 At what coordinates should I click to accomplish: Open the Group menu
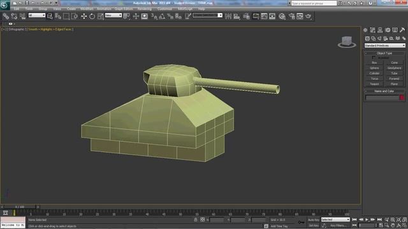(x=43, y=9)
